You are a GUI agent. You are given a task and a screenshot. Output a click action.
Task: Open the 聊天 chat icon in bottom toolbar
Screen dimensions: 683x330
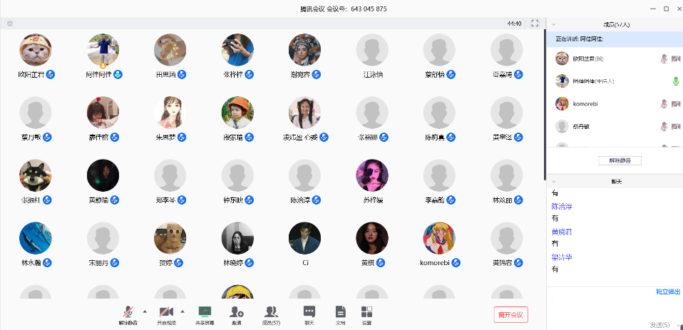[309, 312]
